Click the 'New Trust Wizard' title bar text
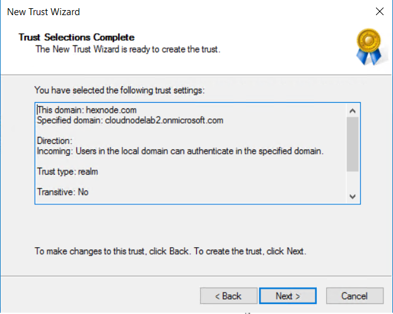Image resolution: width=393 pixels, height=314 pixels. tap(44, 12)
